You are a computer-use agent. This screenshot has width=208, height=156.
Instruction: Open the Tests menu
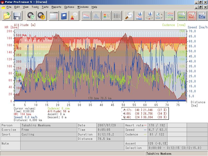[45, 7]
